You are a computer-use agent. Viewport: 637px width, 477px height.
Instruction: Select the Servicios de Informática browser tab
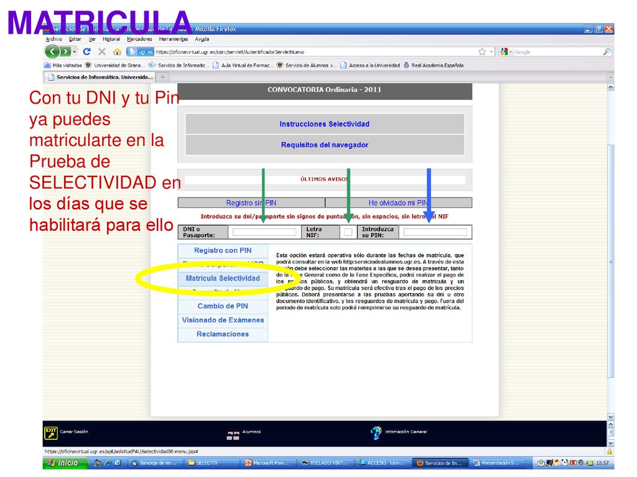[100, 76]
